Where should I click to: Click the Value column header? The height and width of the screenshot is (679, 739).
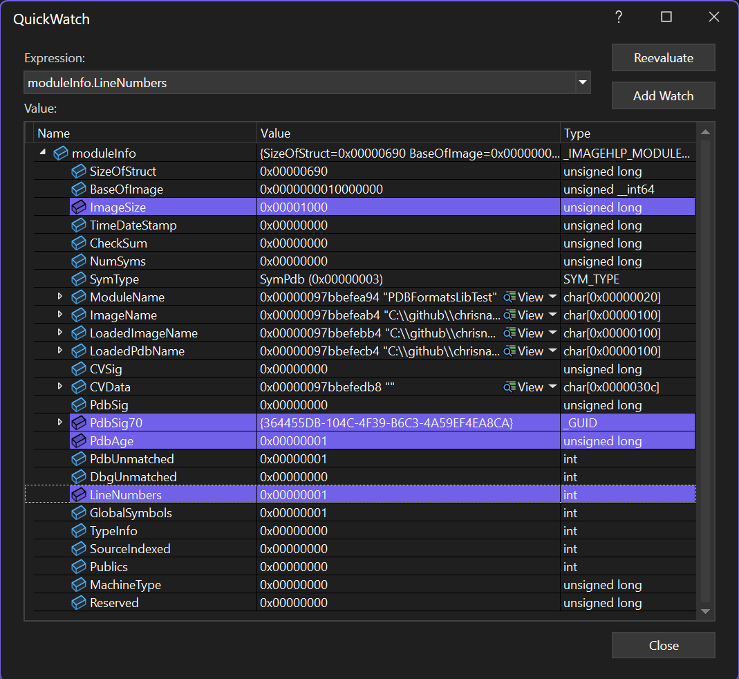(409, 133)
